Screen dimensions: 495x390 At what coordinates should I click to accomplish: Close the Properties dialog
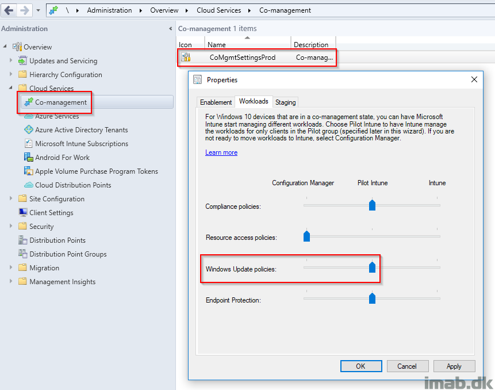click(474, 79)
